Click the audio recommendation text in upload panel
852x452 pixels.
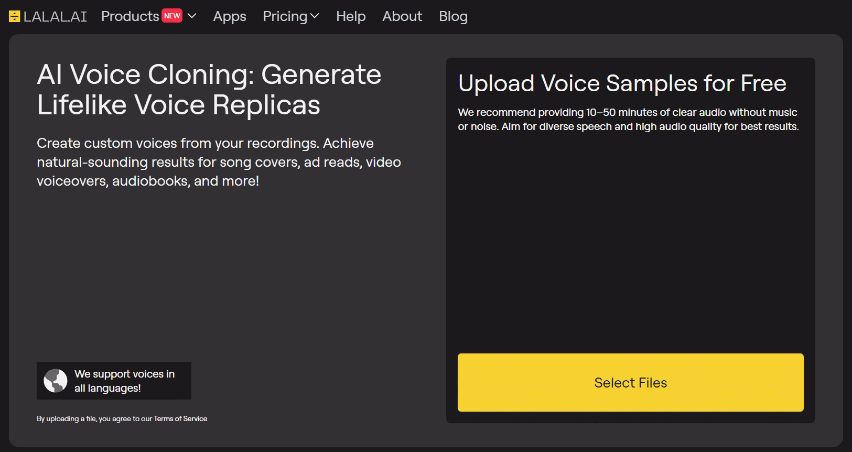tap(628, 120)
